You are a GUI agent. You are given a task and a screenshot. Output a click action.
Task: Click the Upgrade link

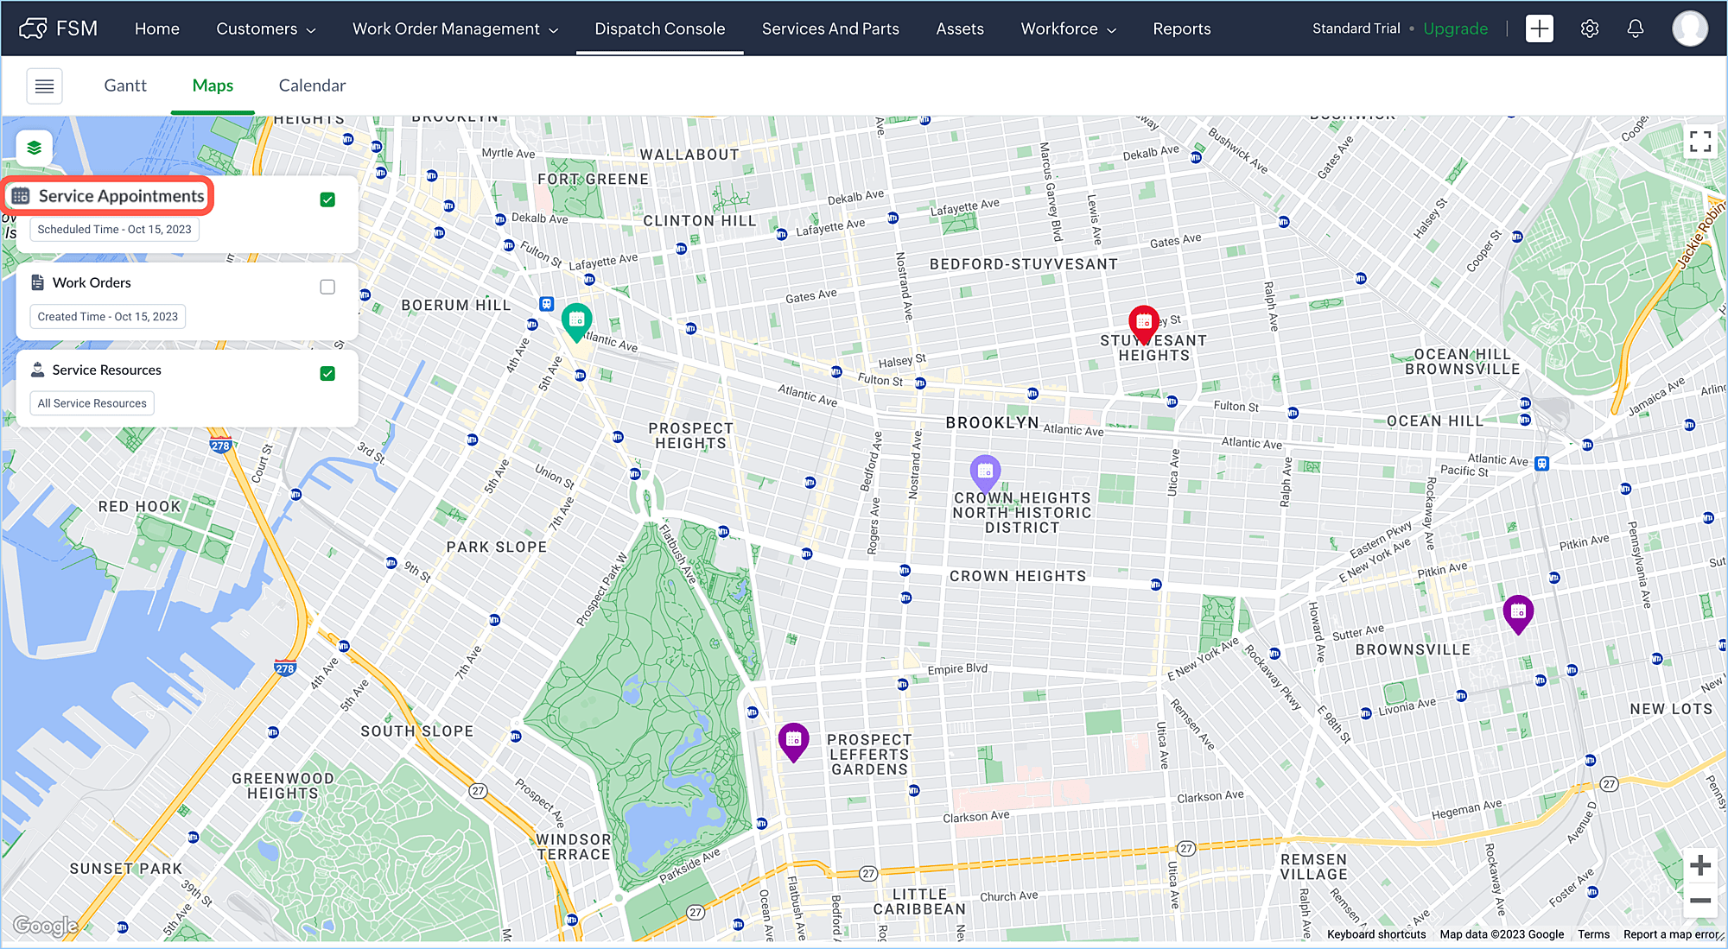point(1455,28)
